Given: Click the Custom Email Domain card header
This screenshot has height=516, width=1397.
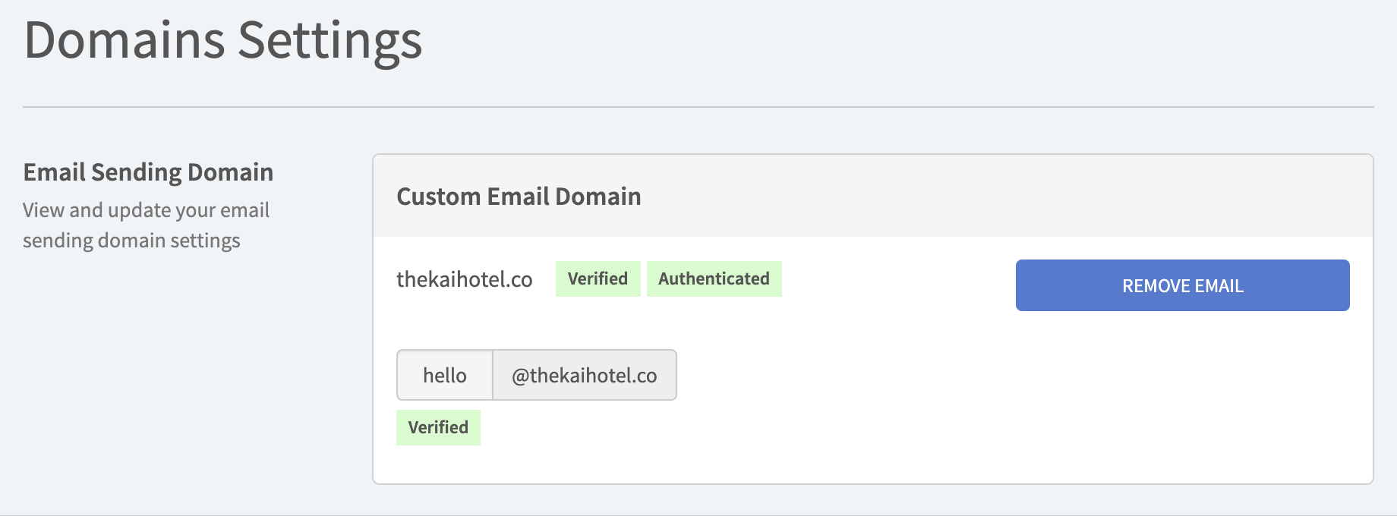Looking at the screenshot, I should click(519, 197).
